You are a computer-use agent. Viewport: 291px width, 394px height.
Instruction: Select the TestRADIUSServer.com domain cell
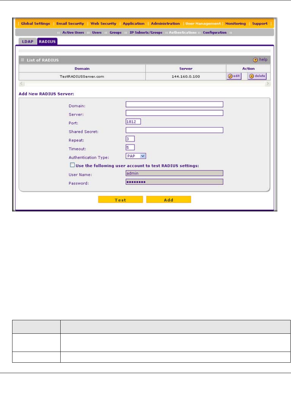[x=82, y=76]
